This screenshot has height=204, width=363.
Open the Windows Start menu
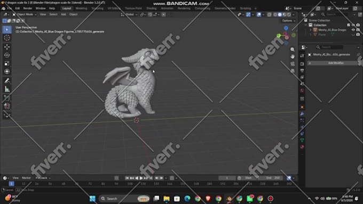[92, 199]
